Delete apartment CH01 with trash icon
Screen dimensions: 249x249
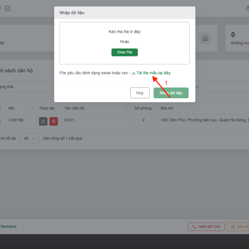(x=54, y=122)
